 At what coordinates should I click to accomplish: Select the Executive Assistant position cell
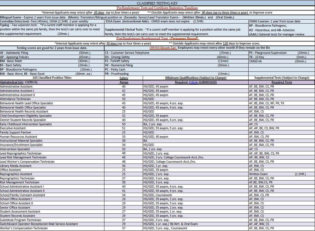pyautogui.click(x=13, y=128)
